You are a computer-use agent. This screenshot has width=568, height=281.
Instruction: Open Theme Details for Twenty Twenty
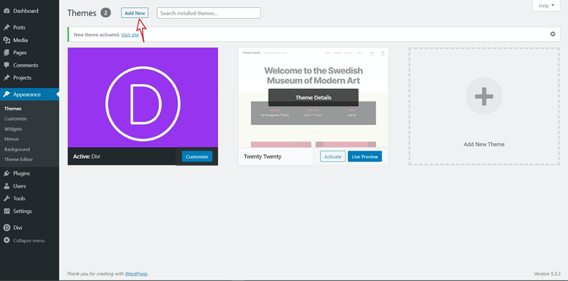[x=313, y=97]
